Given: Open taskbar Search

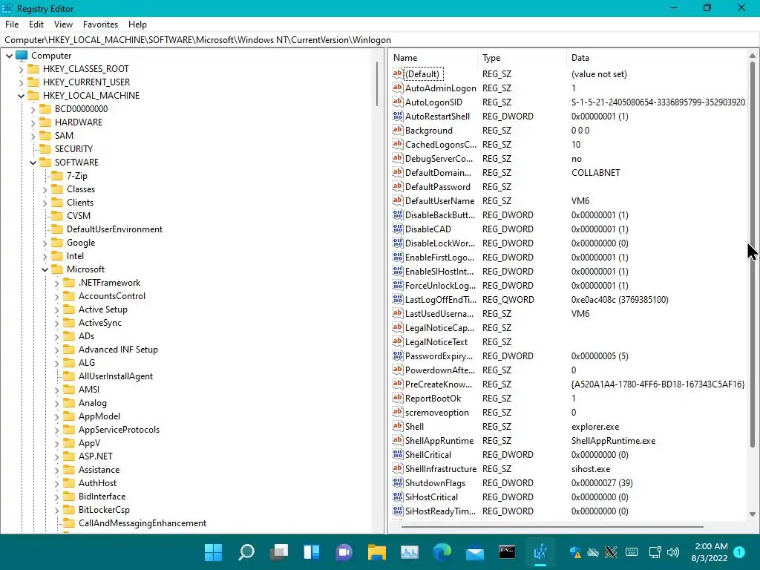Looking at the screenshot, I should (x=246, y=551).
